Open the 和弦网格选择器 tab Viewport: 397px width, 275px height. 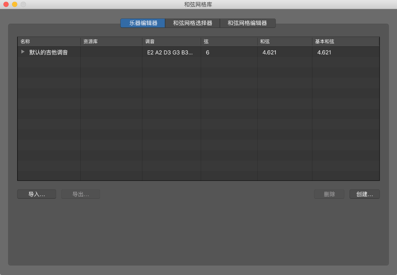(x=193, y=23)
